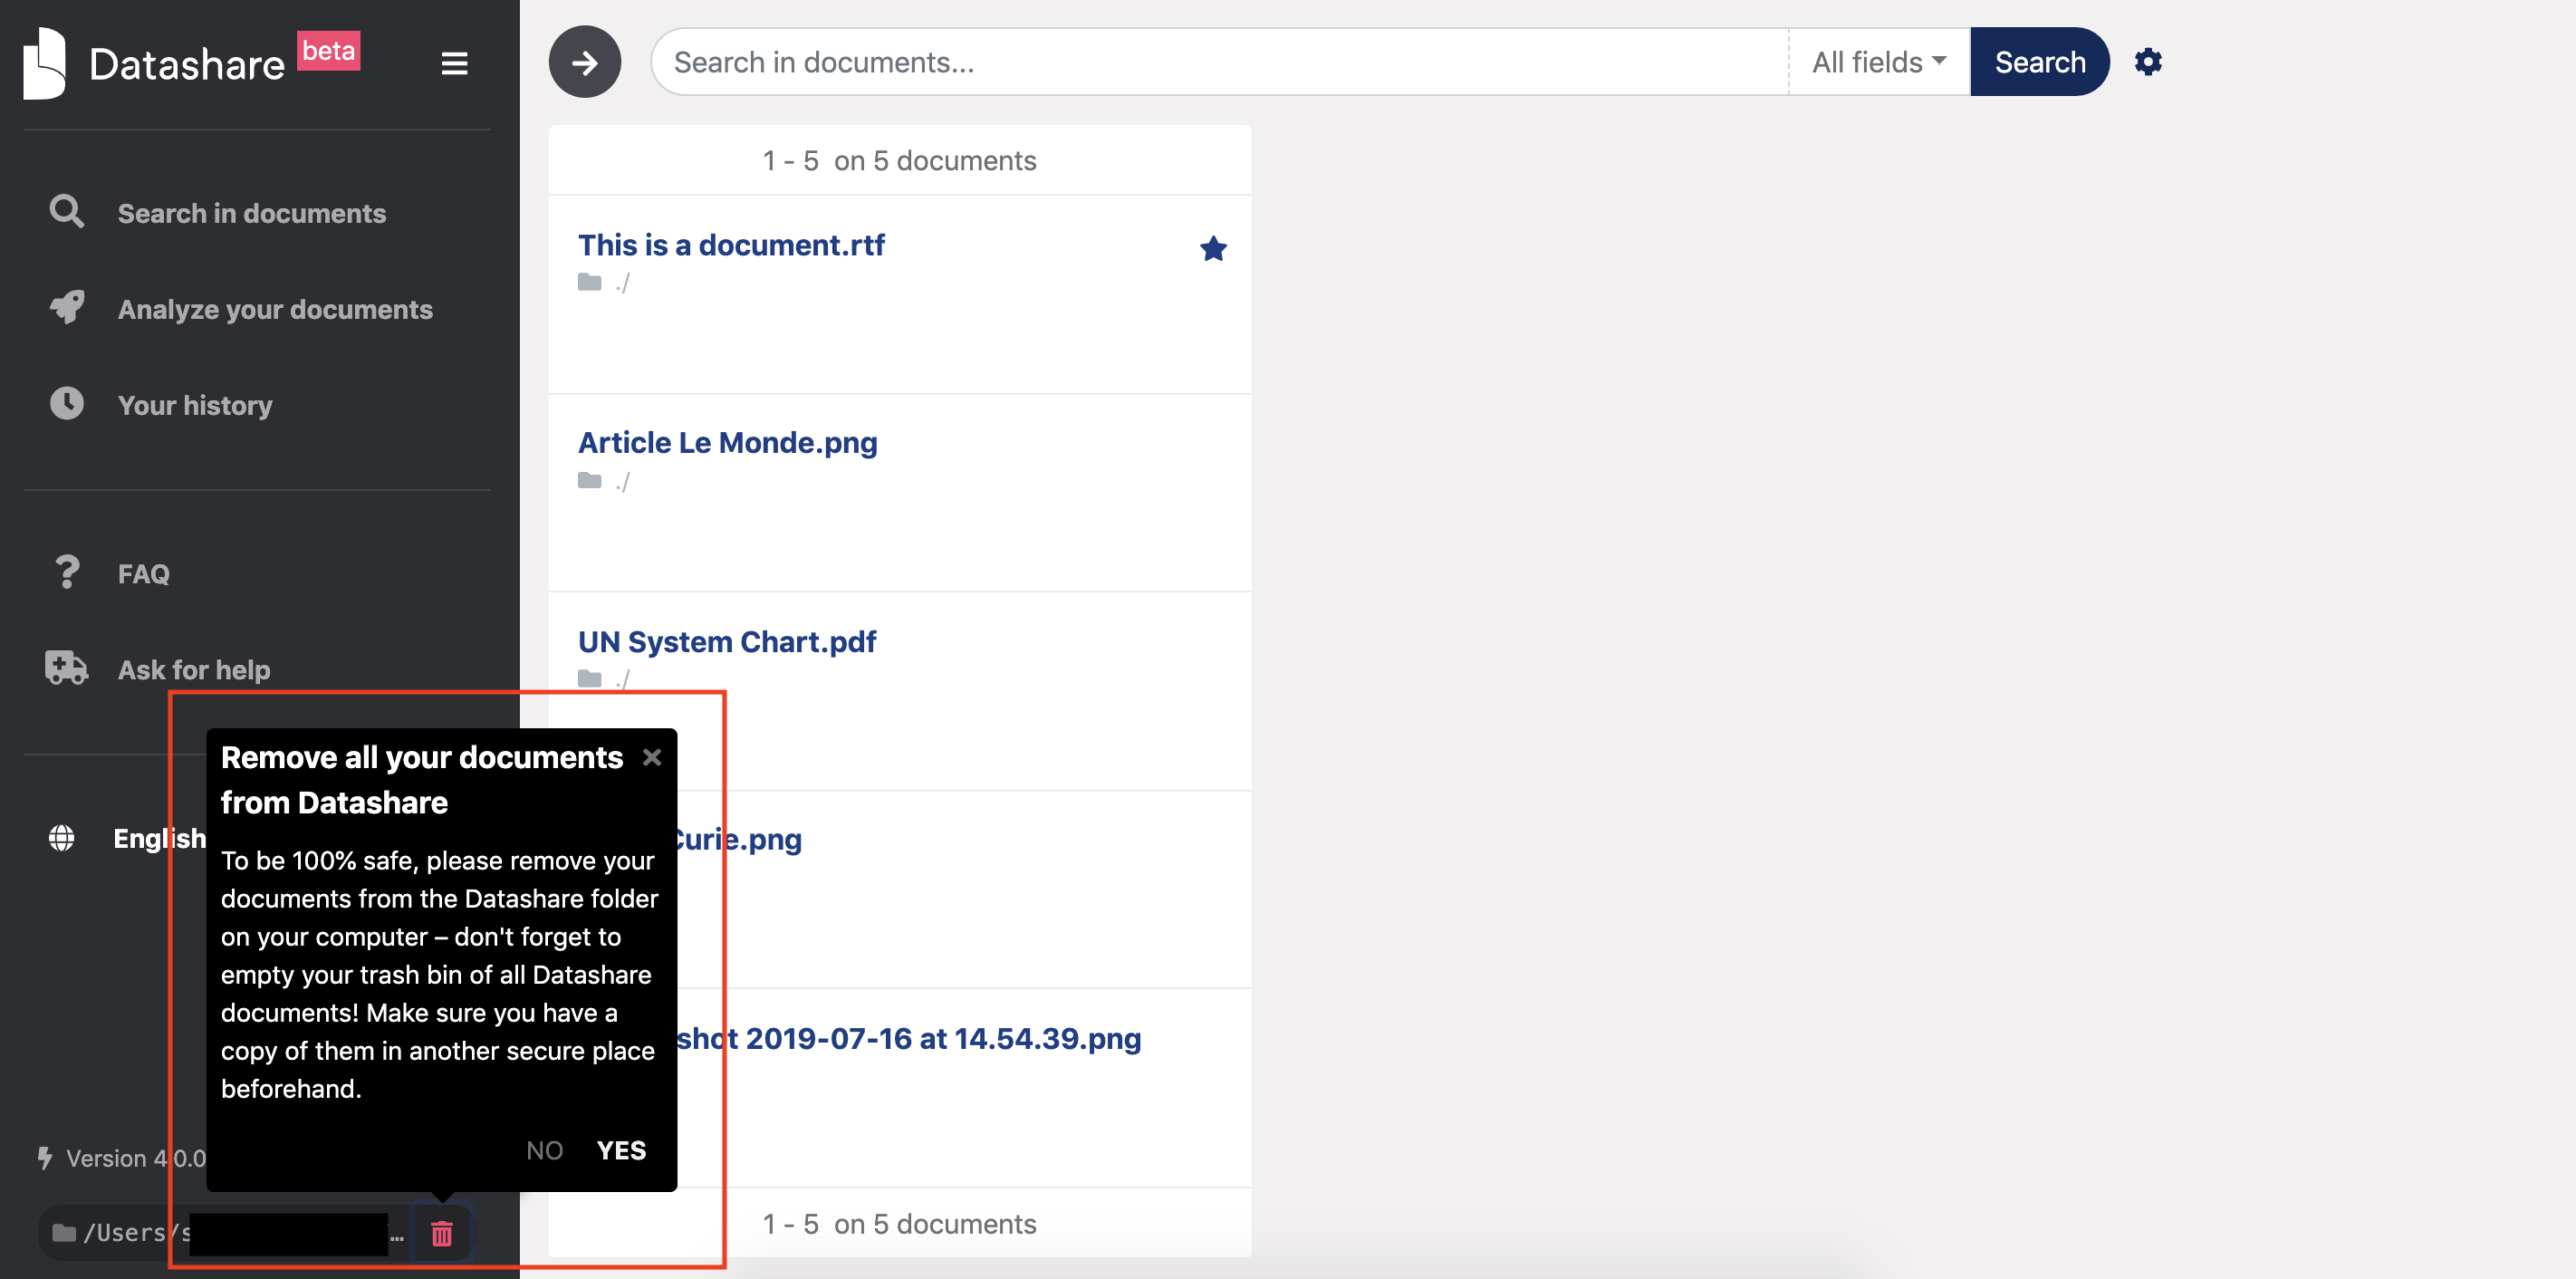Click the 'Remove all your documents' popover title
The image size is (2576, 1279).
click(x=421, y=780)
